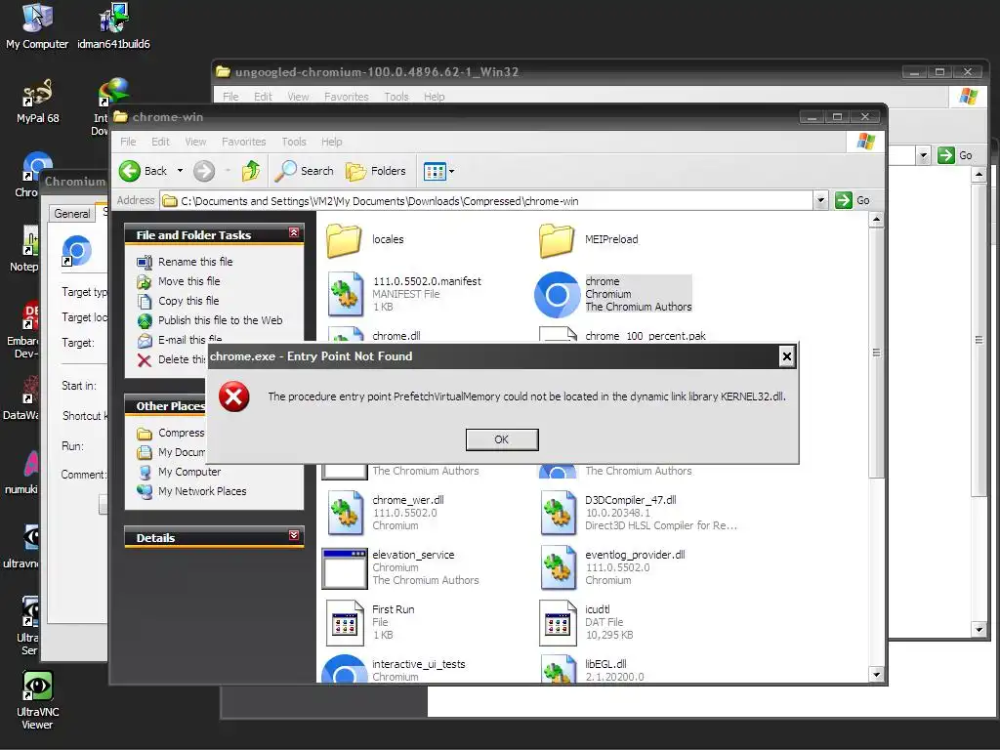This screenshot has width=1000, height=750.
Task: Click My Computer in Other Places
Action: (x=189, y=472)
